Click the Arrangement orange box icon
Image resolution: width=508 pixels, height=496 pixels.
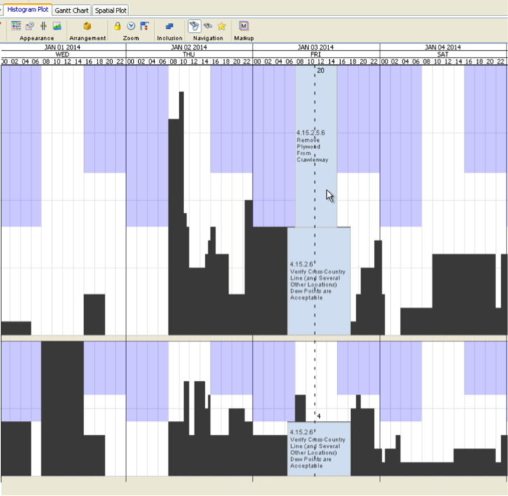point(88,26)
